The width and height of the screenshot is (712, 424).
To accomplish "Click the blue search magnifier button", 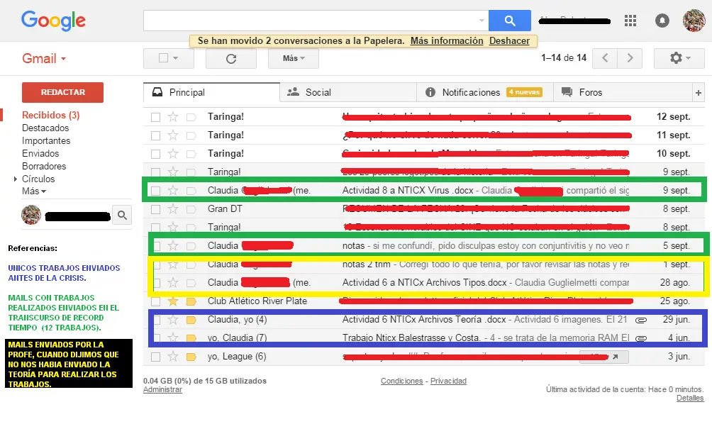I will (509, 21).
